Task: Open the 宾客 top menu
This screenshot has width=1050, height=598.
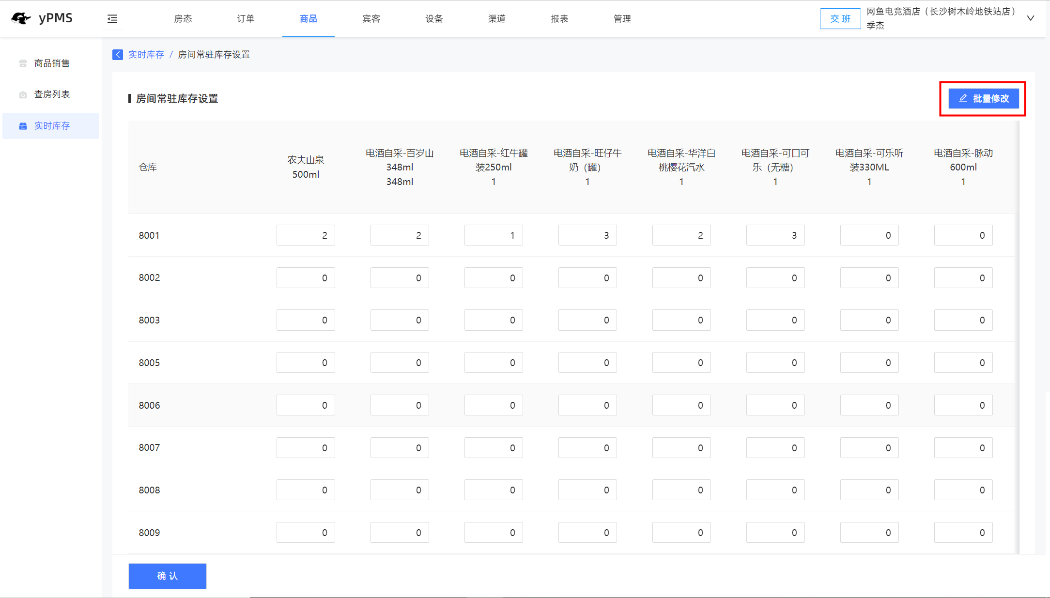Action: pyautogui.click(x=371, y=19)
